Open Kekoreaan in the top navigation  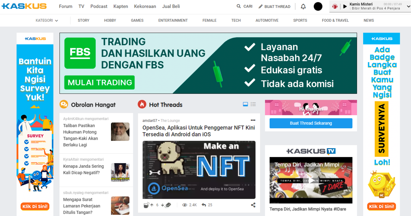[145, 6]
